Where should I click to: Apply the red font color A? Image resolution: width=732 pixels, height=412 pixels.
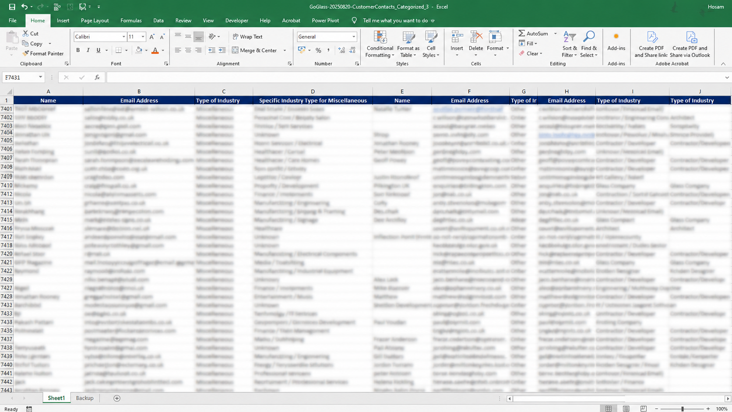tap(155, 50)
